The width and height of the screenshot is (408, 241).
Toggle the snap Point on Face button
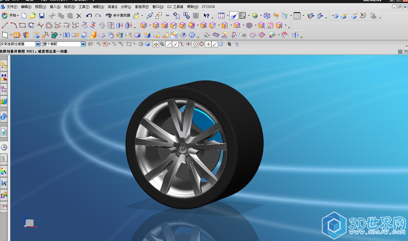coord(221,44)
